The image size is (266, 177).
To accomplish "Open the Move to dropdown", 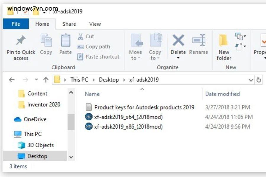I will 135,49.
